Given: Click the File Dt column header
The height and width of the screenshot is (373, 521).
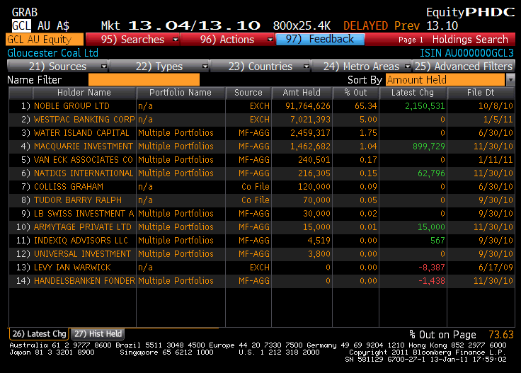Looking at the screenshot, I should 481,93.
